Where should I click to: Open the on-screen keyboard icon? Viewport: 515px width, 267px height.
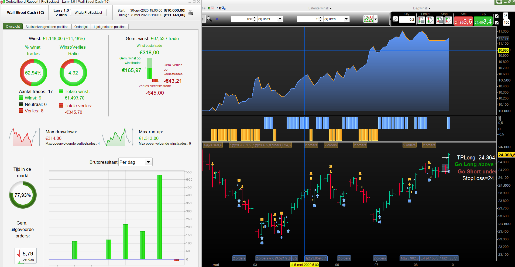pos(499,2)
